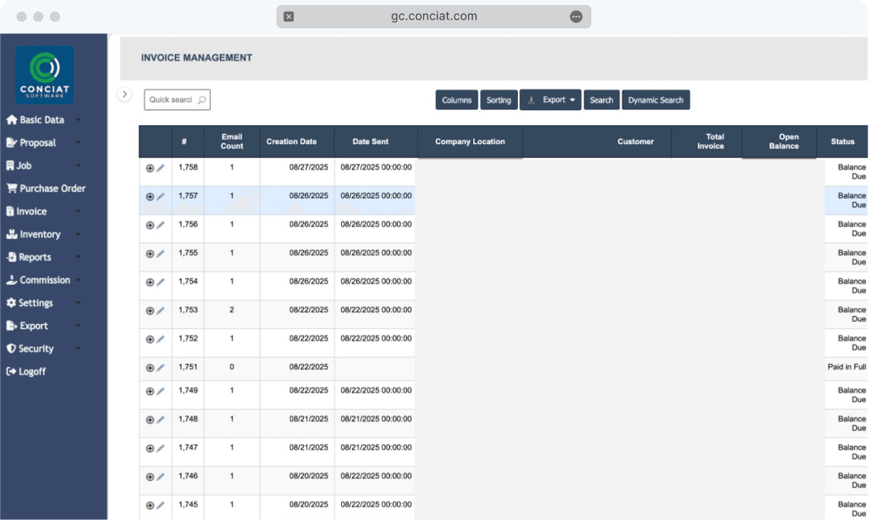Open pencil editor for invoice 1,751
The height and width of the screenshot is (520, 869).
click(161, 368)
